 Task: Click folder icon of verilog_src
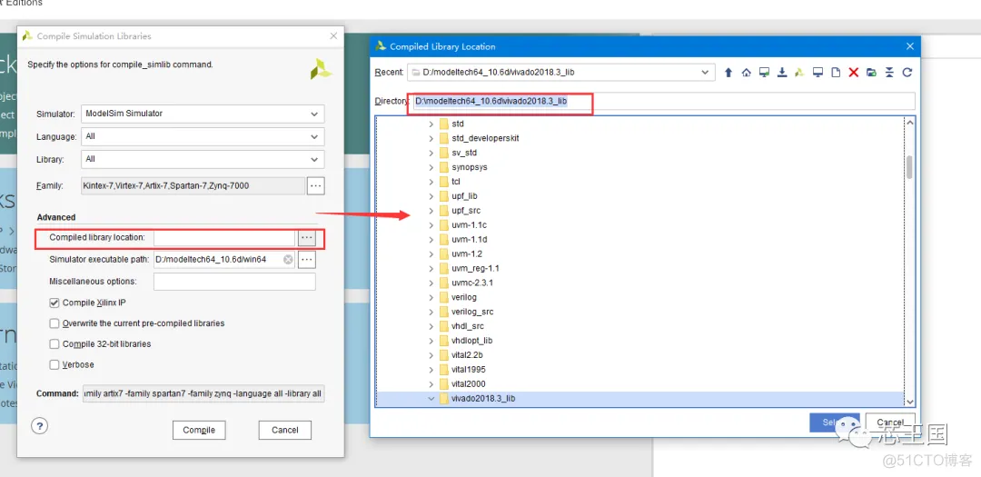click(x=444, y=311)
